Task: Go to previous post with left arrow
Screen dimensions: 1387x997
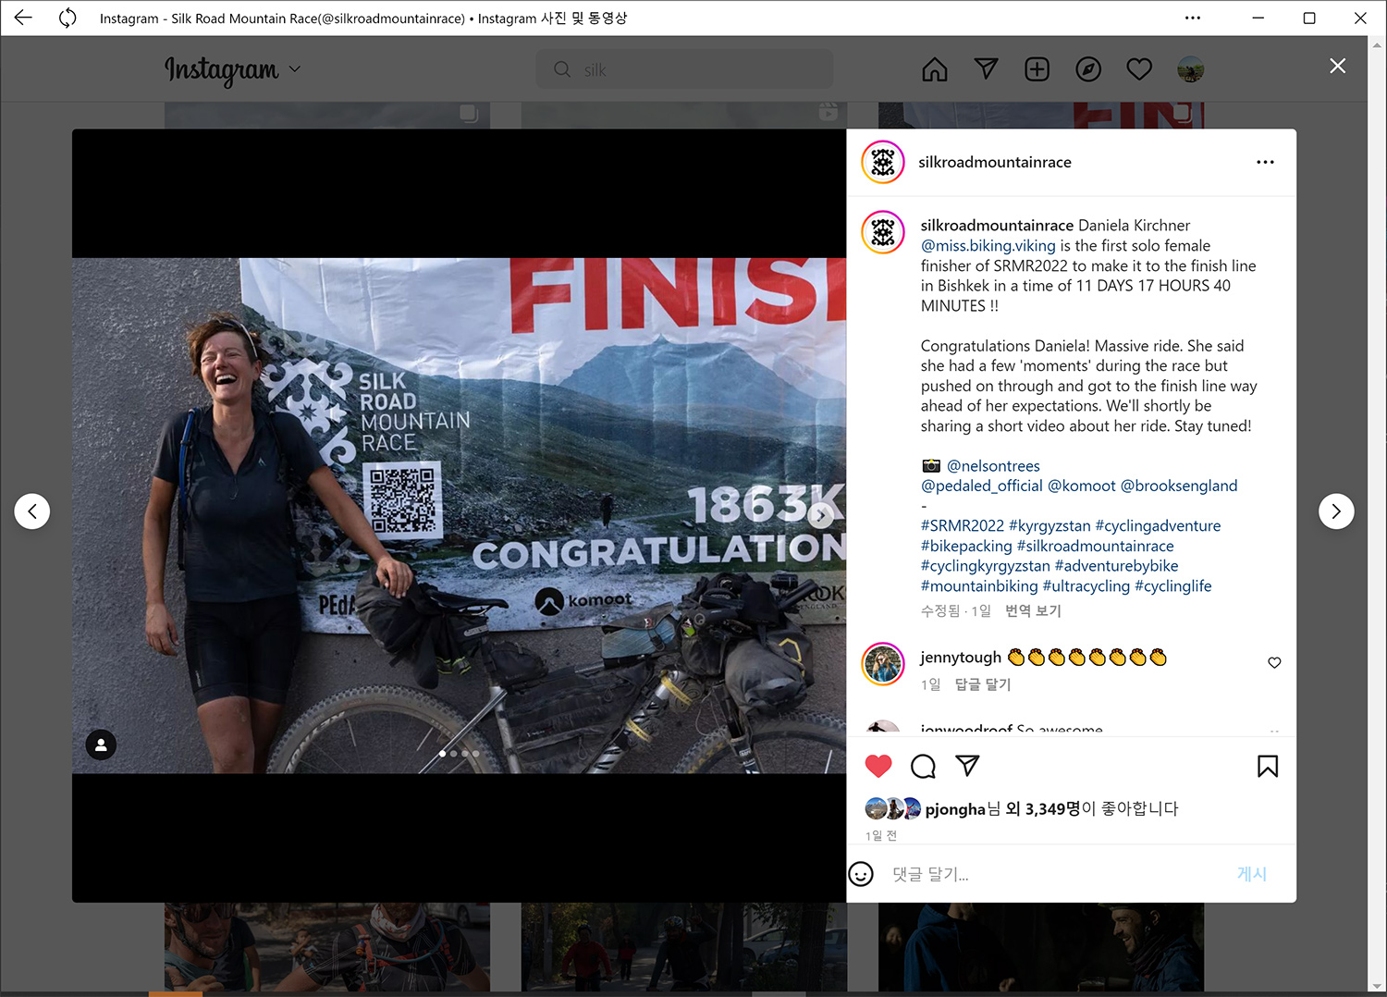Action: pyautogui.click(x=32, y=511)
